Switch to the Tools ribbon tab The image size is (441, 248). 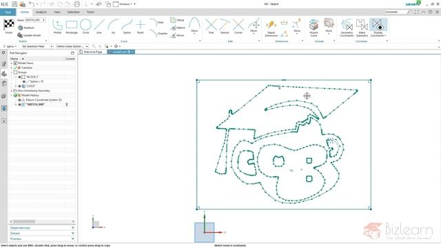coord(90,12)
